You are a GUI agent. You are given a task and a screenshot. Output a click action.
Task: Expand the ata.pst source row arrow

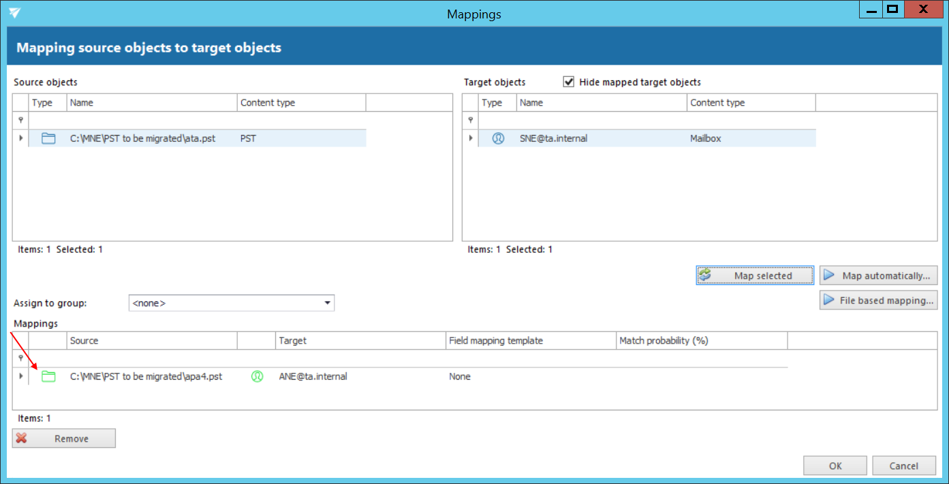click(20, 138)
